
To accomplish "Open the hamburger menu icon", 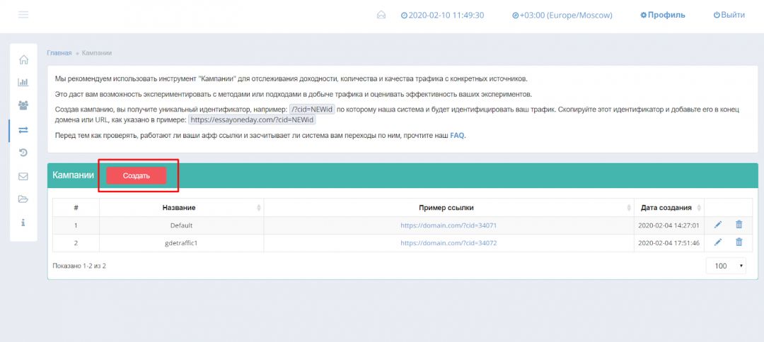I will (23, 15).
